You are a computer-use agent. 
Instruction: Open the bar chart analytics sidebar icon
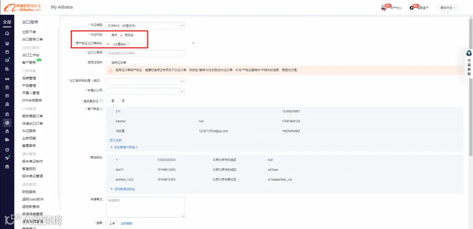7,69
